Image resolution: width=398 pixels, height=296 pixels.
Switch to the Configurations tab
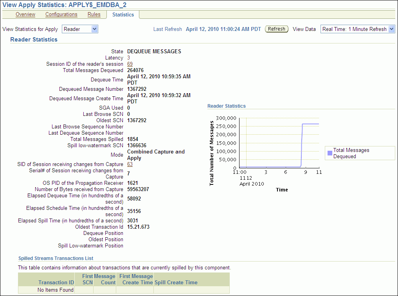click(61, 14)
